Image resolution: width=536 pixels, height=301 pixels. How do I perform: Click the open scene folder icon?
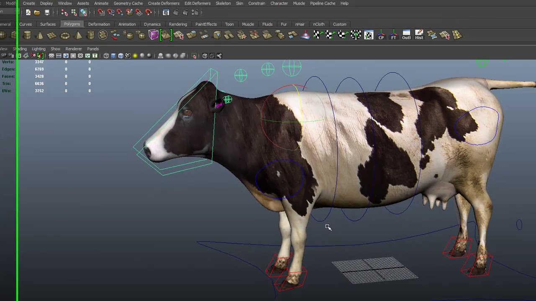coord(37,13)
